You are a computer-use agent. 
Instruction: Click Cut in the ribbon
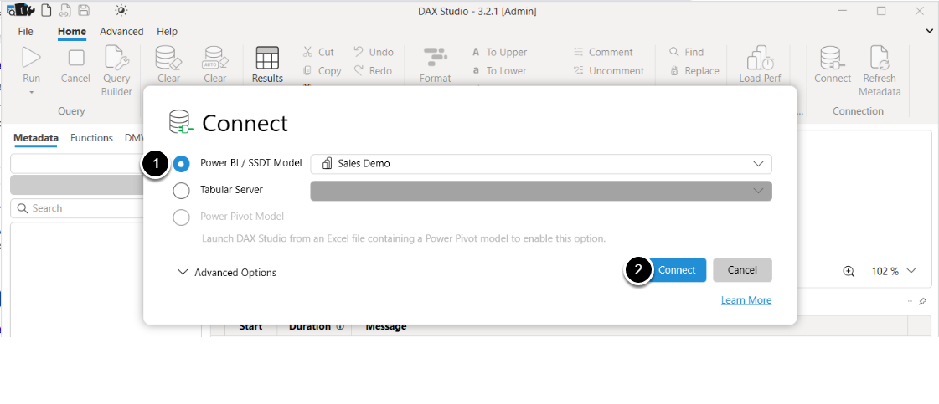click(318, 52)
